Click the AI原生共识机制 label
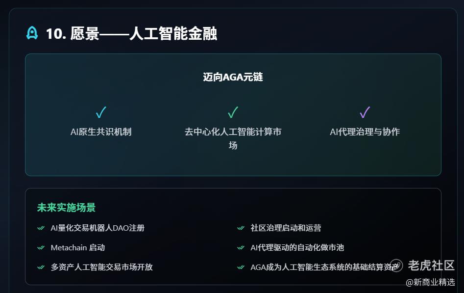The width and height of the screenshot is (464, 293). (101, 132)
